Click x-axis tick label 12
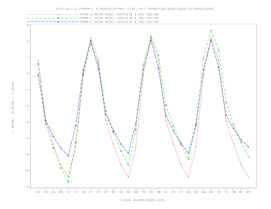The width and height of the screenshot is (271, 209). pyautogui.click(x=68, y=192)
